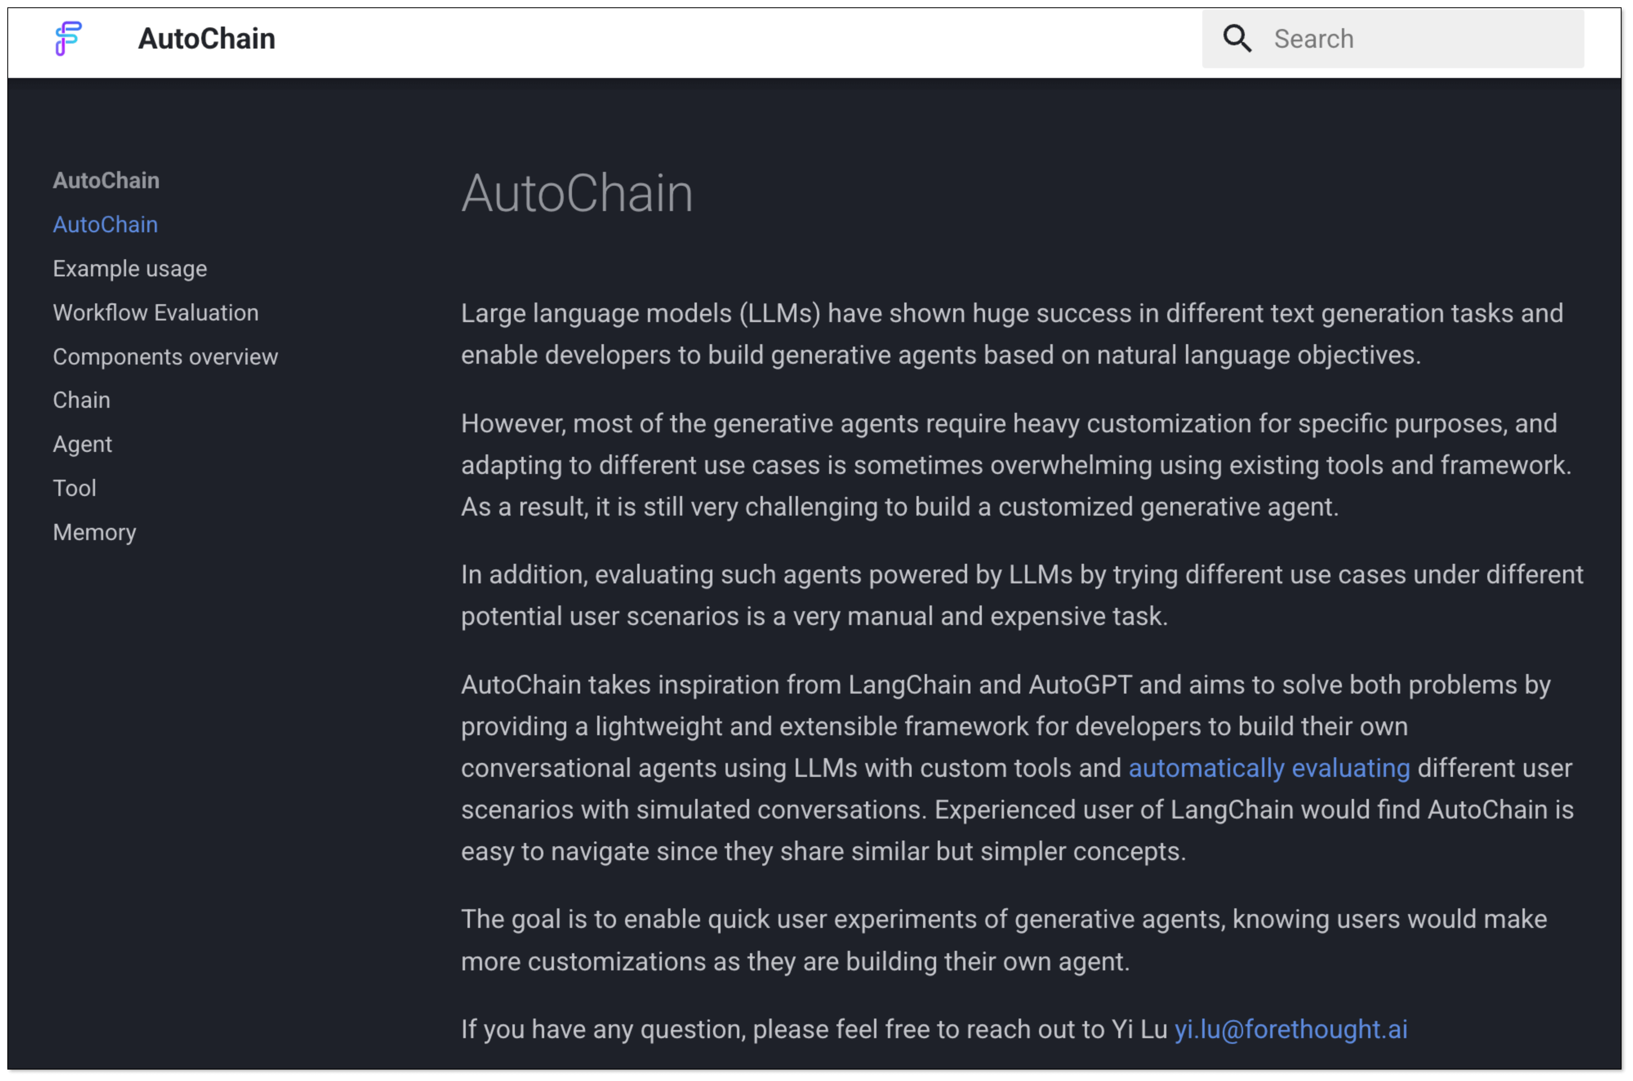Click the Forethought logo icon
The width and height of the screenshot is (1633, 1081).
tap(68, 38)
